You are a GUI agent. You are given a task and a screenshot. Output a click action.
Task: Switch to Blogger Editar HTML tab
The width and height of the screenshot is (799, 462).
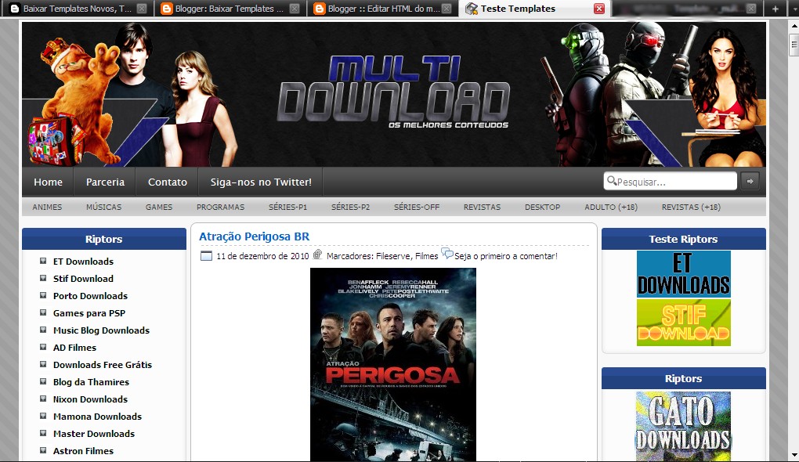(x=383, y=9)
